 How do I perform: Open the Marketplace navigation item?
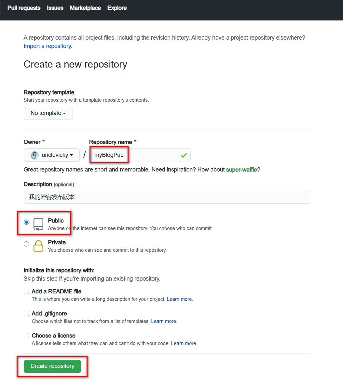pyautogui.click(x=85, y=8)
